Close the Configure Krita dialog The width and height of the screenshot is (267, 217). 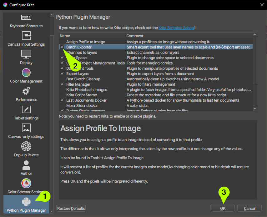pos(262,5)
